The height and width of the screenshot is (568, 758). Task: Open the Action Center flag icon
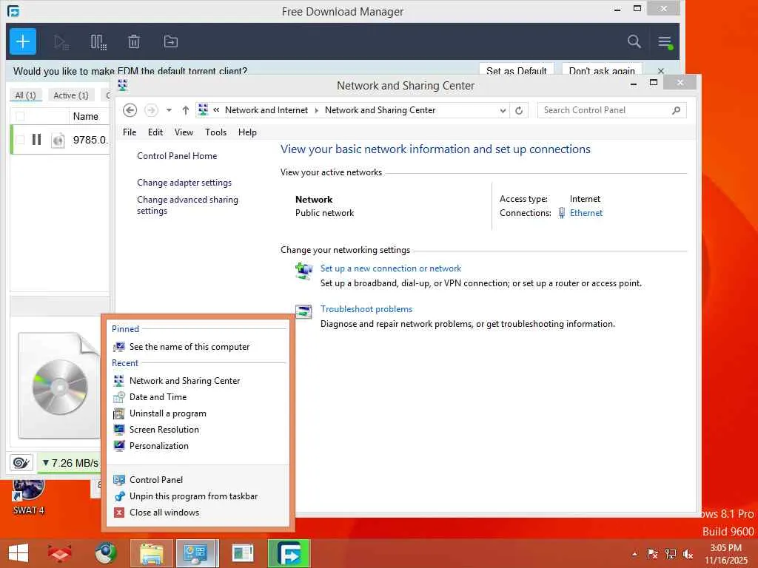(x=652, y=554)
